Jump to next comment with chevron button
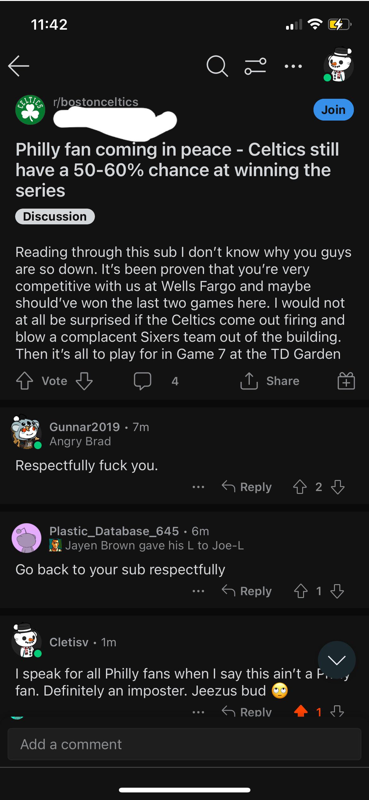369x800 pixels. 337,660
